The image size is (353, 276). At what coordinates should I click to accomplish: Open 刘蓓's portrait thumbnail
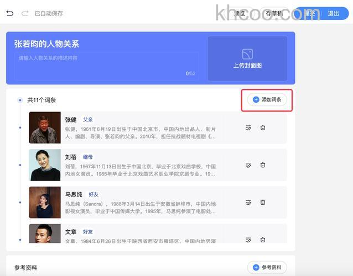(x=45, y=165)
